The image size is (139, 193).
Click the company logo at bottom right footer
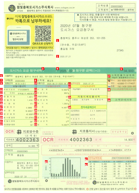(94, 182)
